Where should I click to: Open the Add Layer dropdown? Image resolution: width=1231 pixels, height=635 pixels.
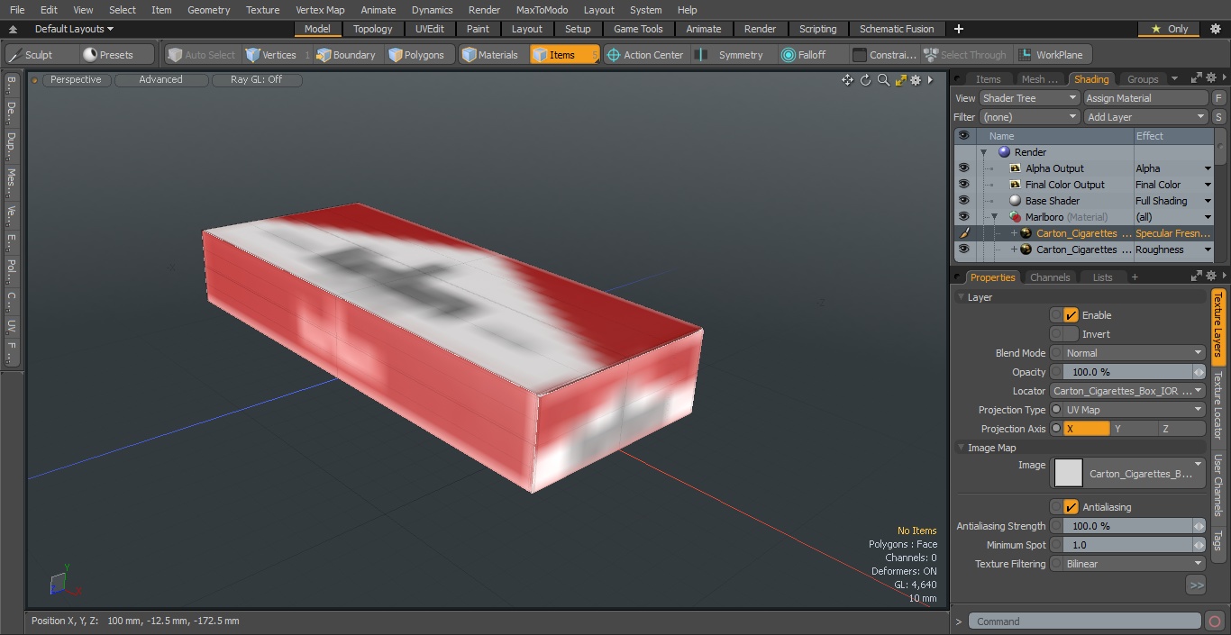pos(1145,117)
